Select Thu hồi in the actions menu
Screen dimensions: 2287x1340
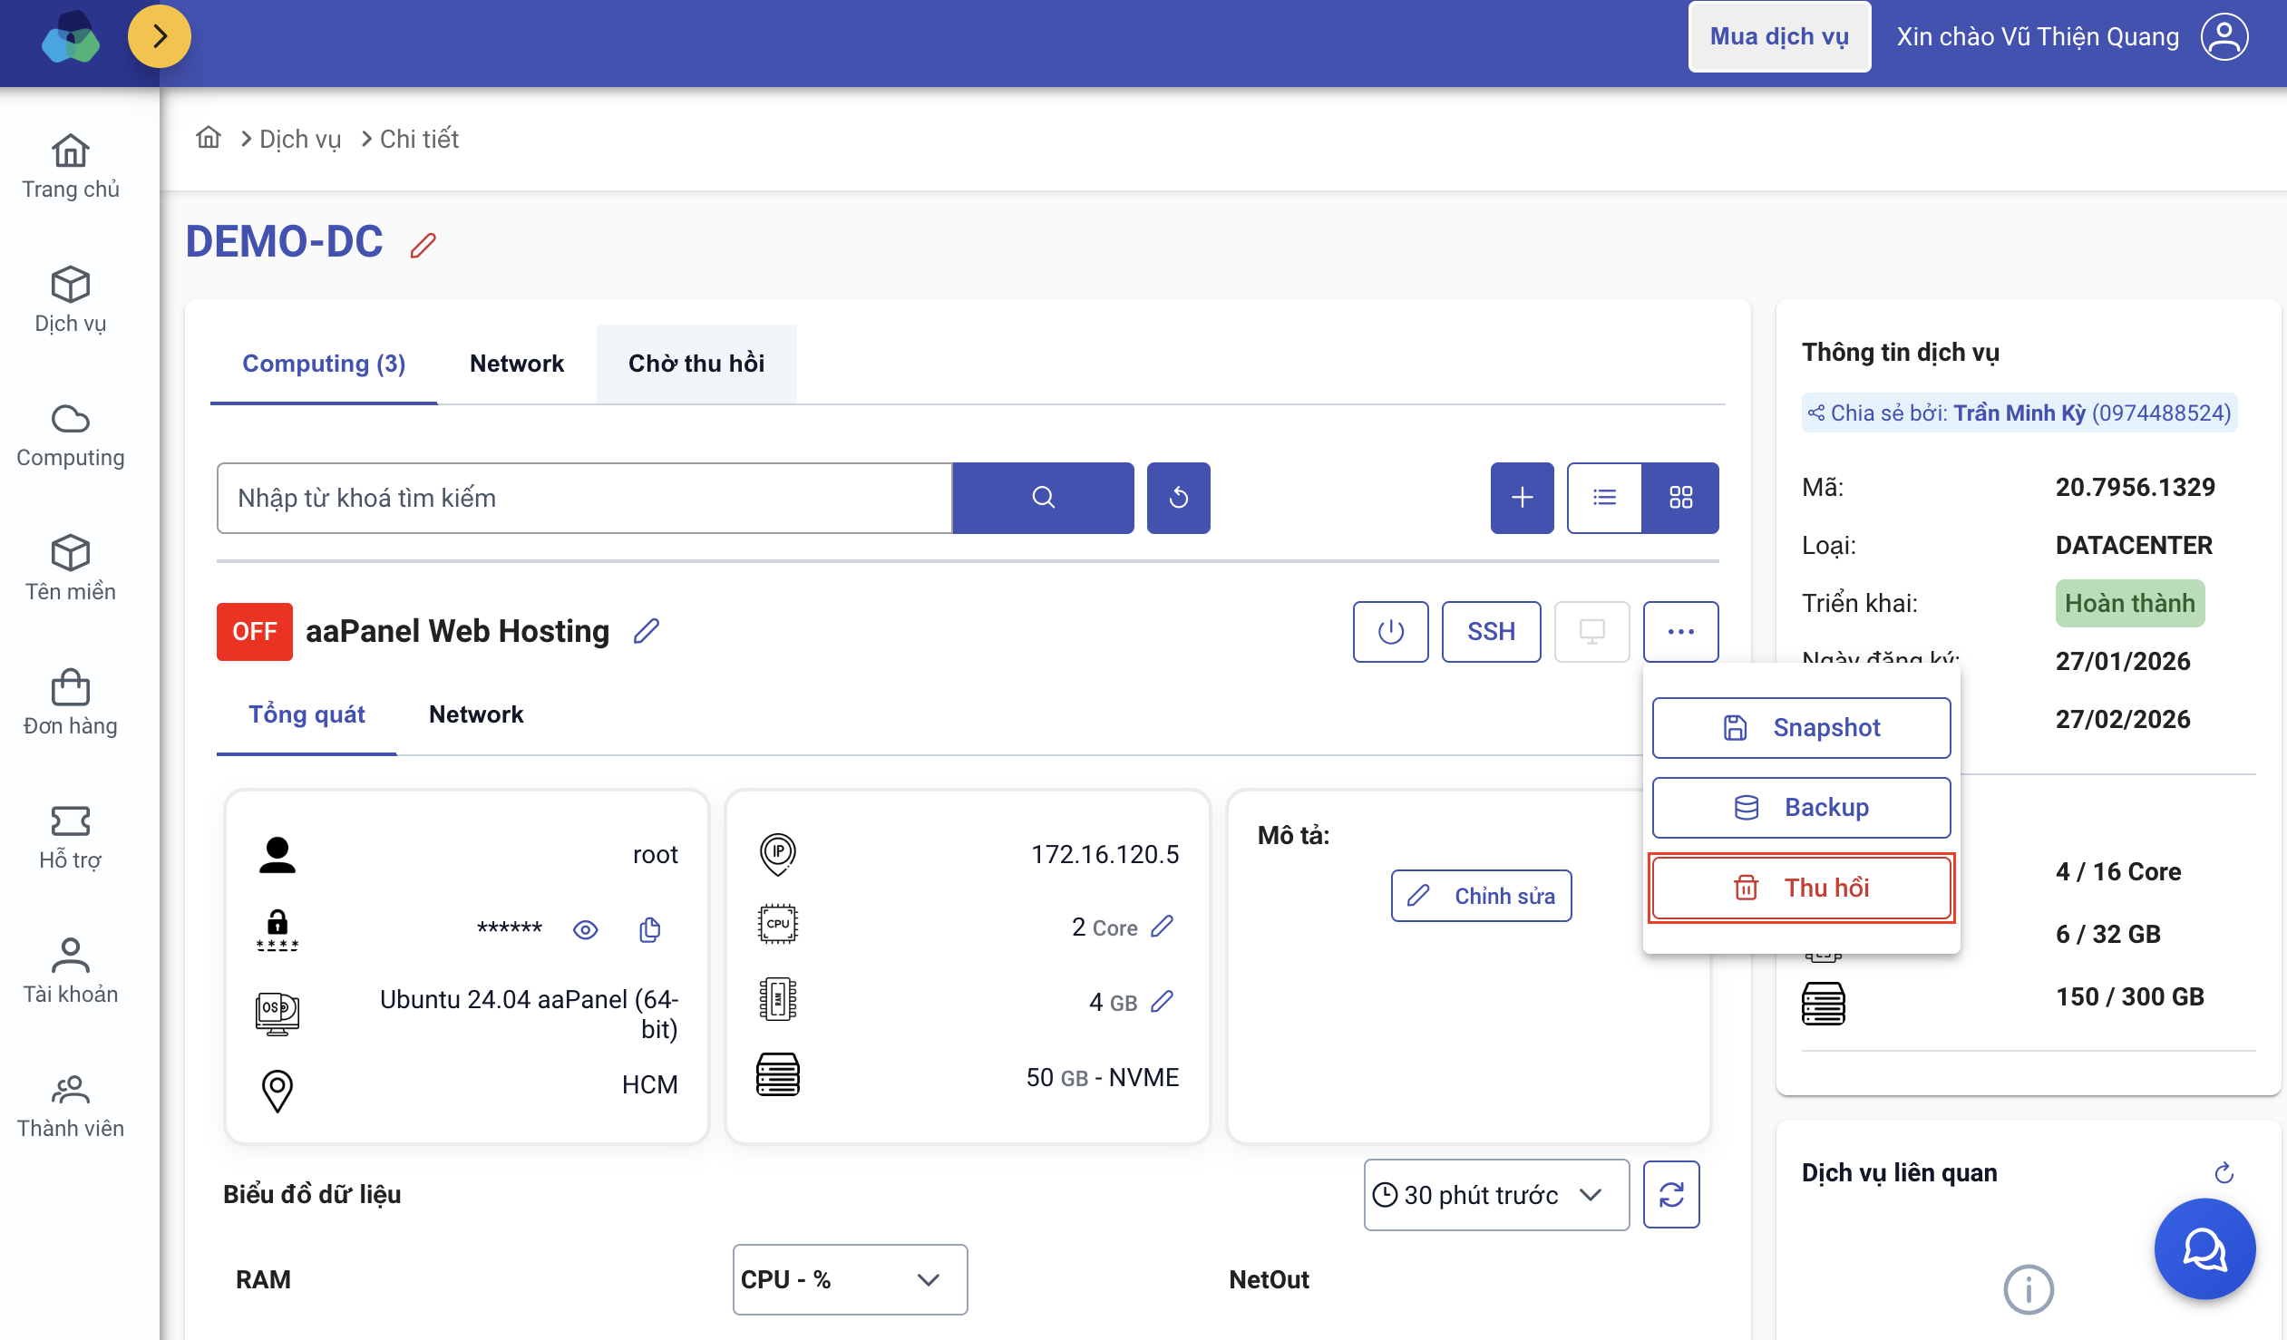click(1801, 888)
